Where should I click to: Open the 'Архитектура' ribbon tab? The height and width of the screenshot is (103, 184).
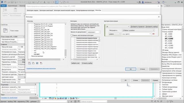pyautogui.click(x=13, y=6)
